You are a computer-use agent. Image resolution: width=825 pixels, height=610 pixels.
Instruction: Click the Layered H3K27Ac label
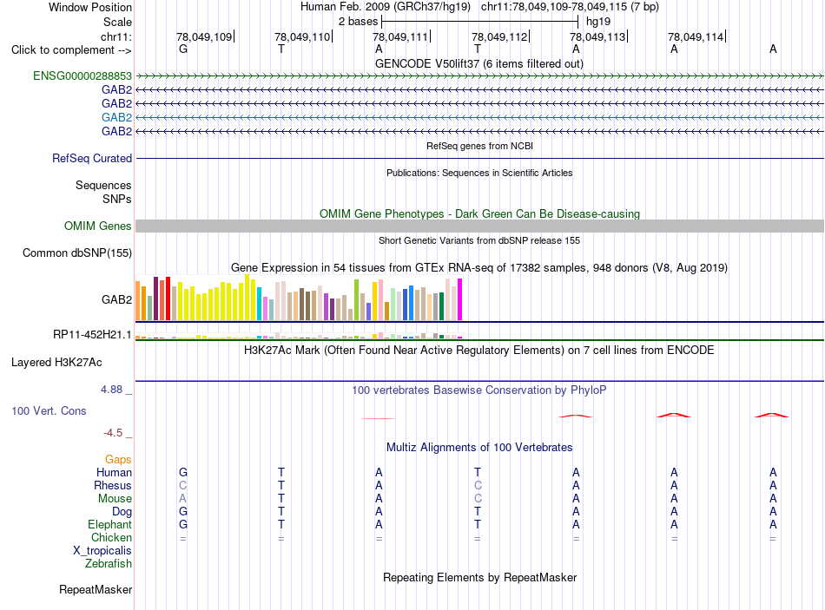point(56,363)
